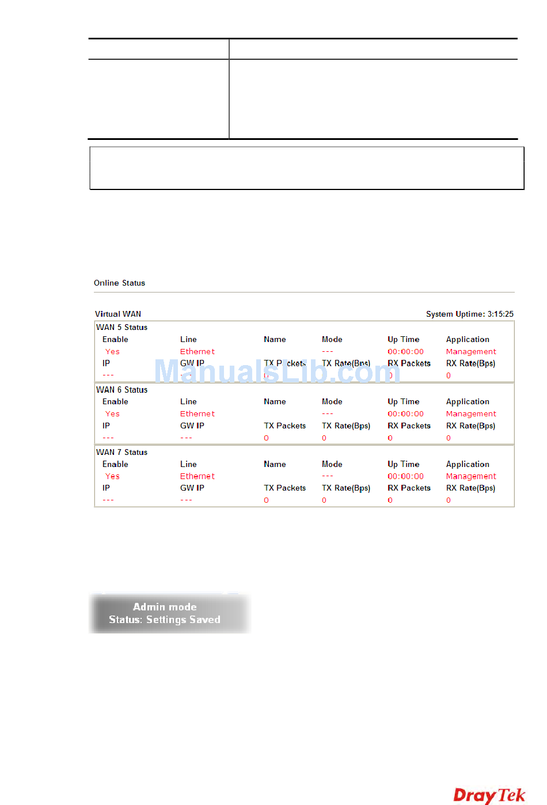
Task: Click Management under WAN 5 Application
Action: coord(471,351)
